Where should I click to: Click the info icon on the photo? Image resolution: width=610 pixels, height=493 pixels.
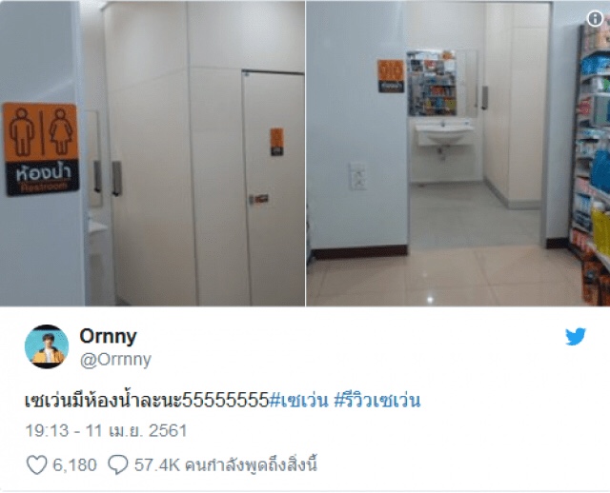[x=595, y=18]
